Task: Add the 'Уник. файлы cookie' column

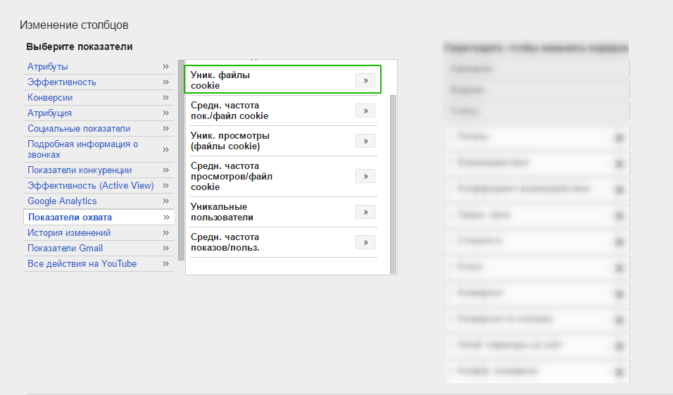Action: (365, 80)
